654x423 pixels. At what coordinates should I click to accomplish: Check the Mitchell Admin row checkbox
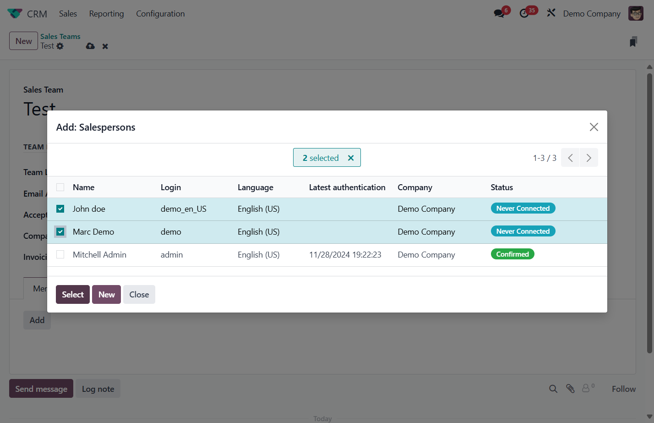coord(60,254)
